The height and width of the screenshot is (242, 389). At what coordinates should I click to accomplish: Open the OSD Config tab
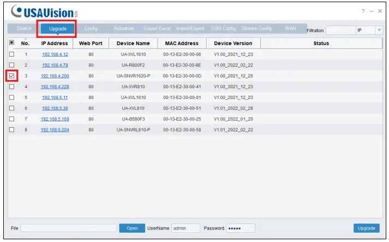(x=223, y=28)
